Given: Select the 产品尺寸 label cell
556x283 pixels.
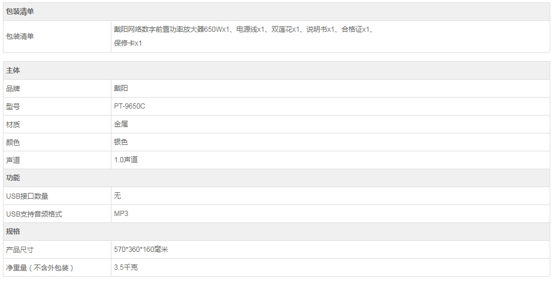Looking at the screenshot, I should [57, 250].
